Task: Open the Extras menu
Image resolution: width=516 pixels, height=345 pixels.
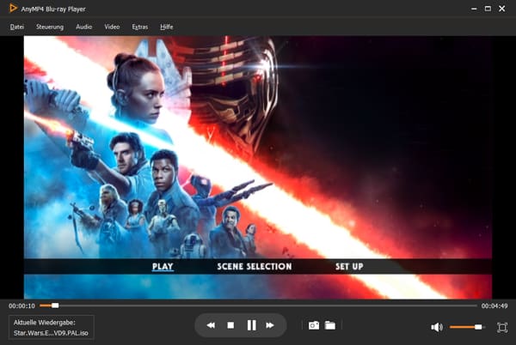Action: tap(140, 27)
